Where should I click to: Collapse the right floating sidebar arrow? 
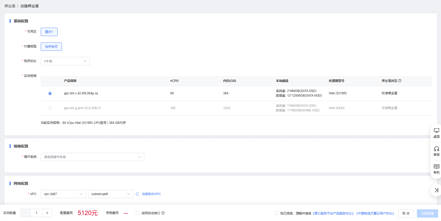[x=436, y=190]
